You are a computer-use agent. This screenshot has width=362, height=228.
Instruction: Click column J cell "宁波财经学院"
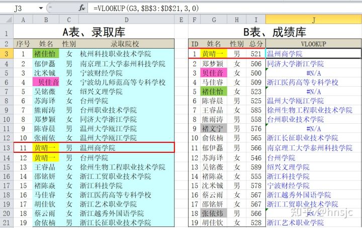314,185
